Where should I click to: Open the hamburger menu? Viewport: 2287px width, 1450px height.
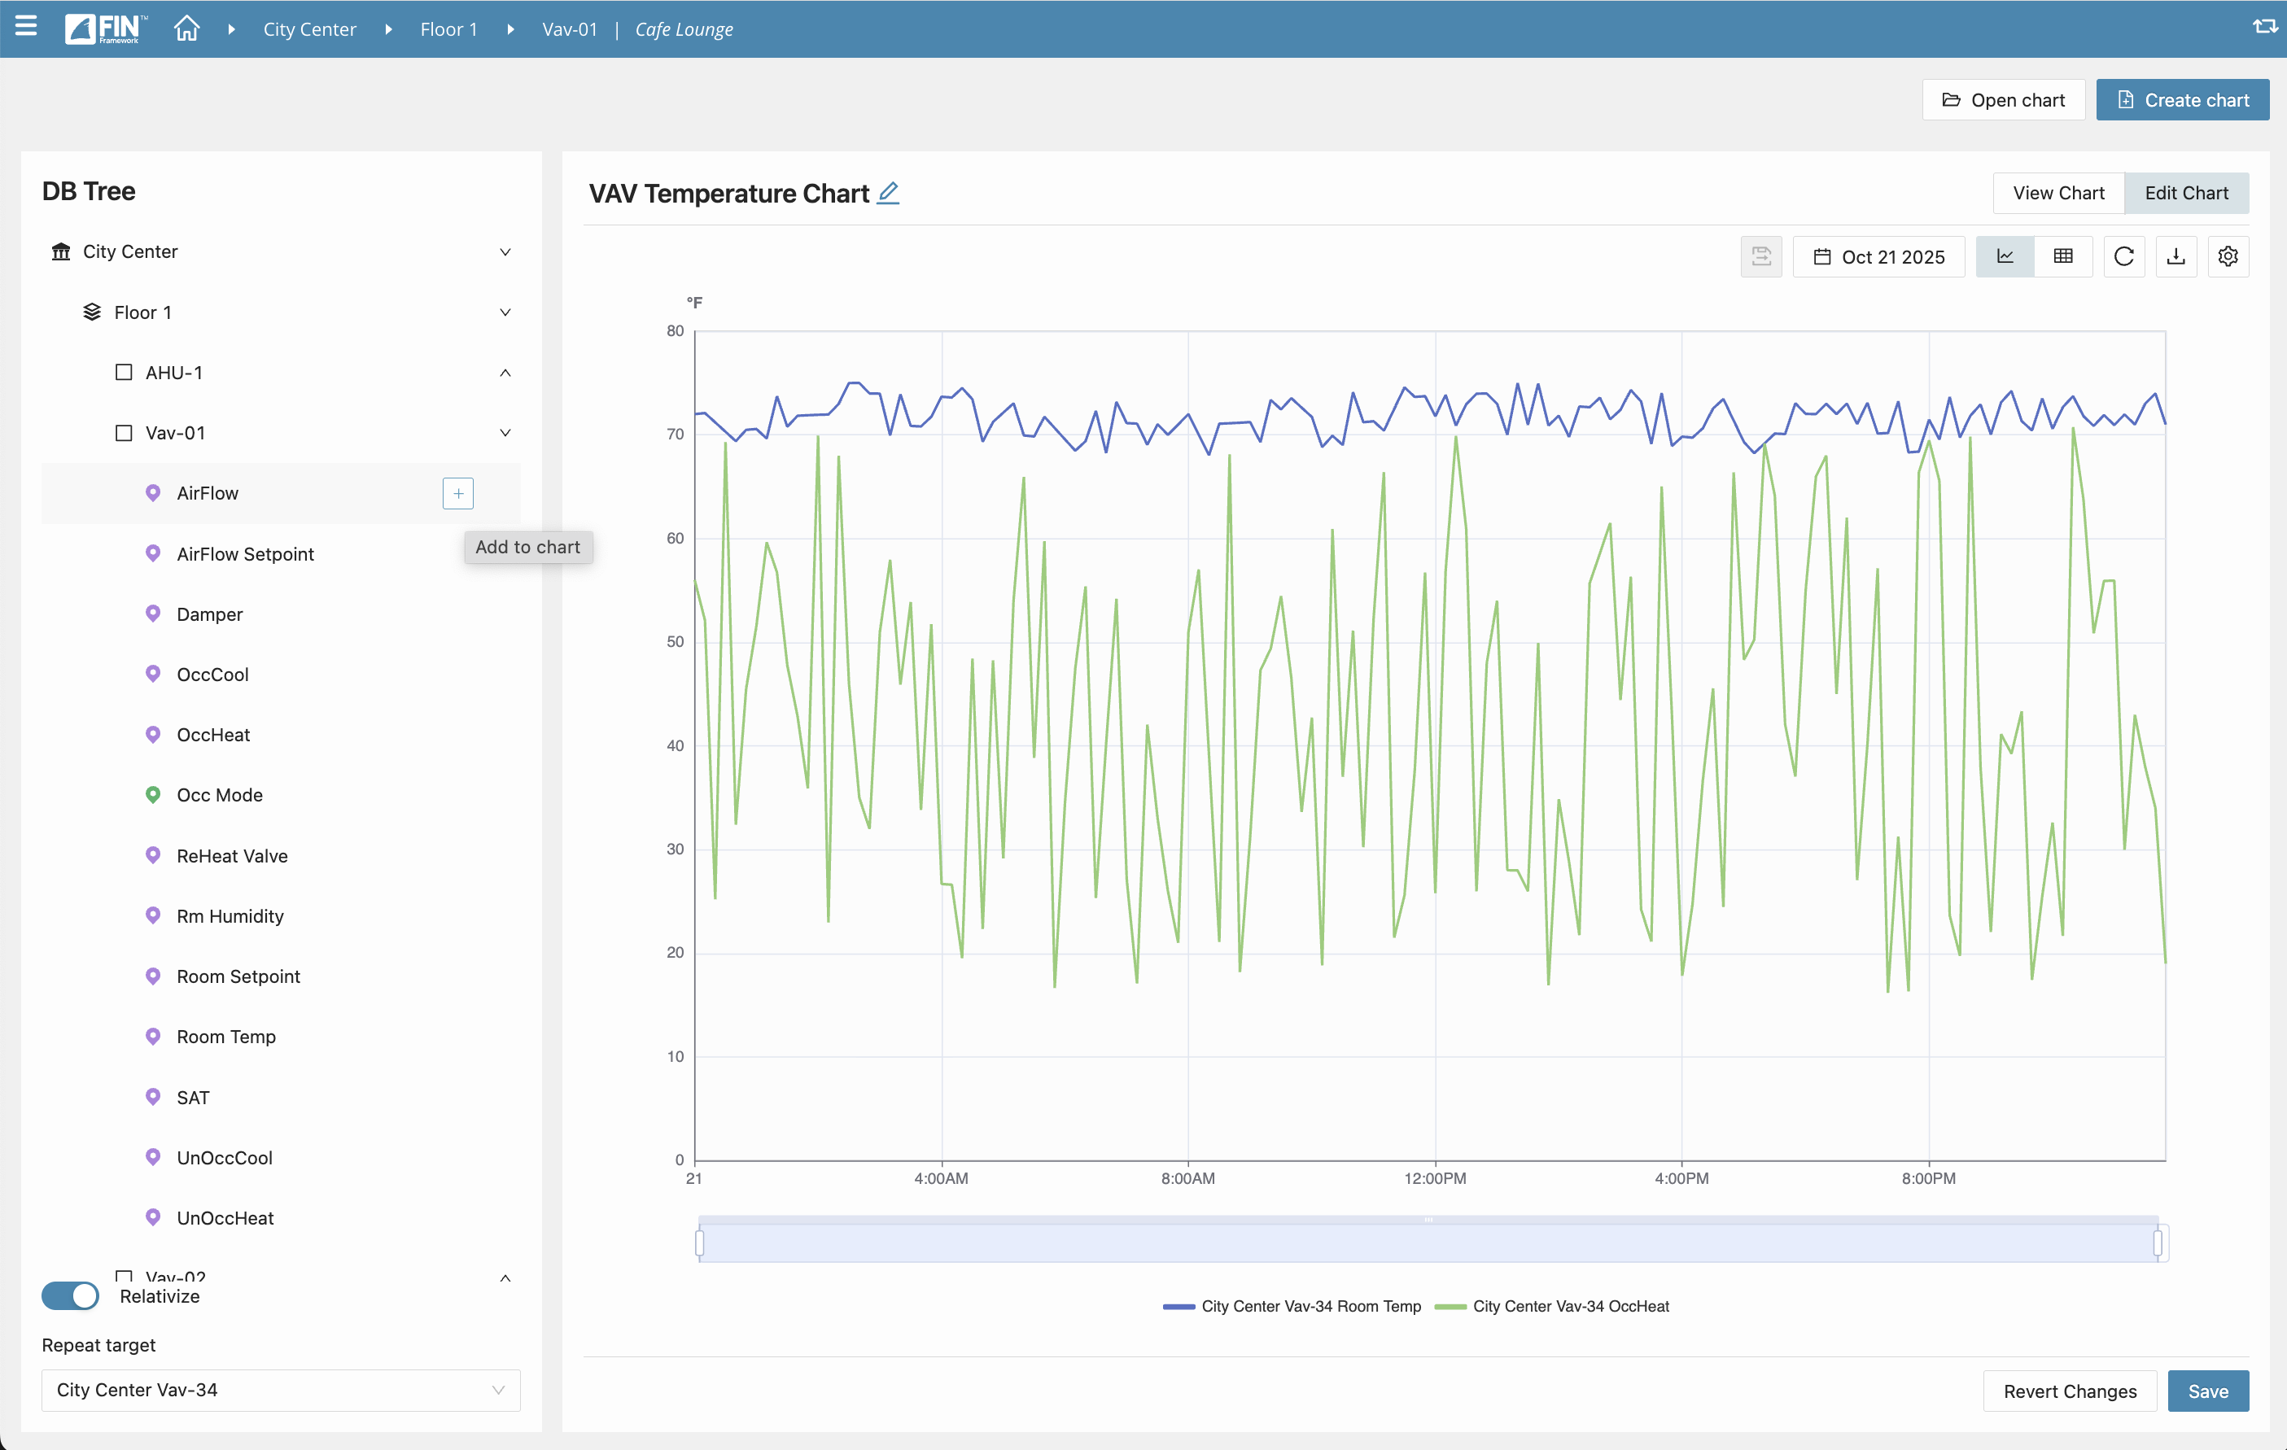[x=26, y=28]
